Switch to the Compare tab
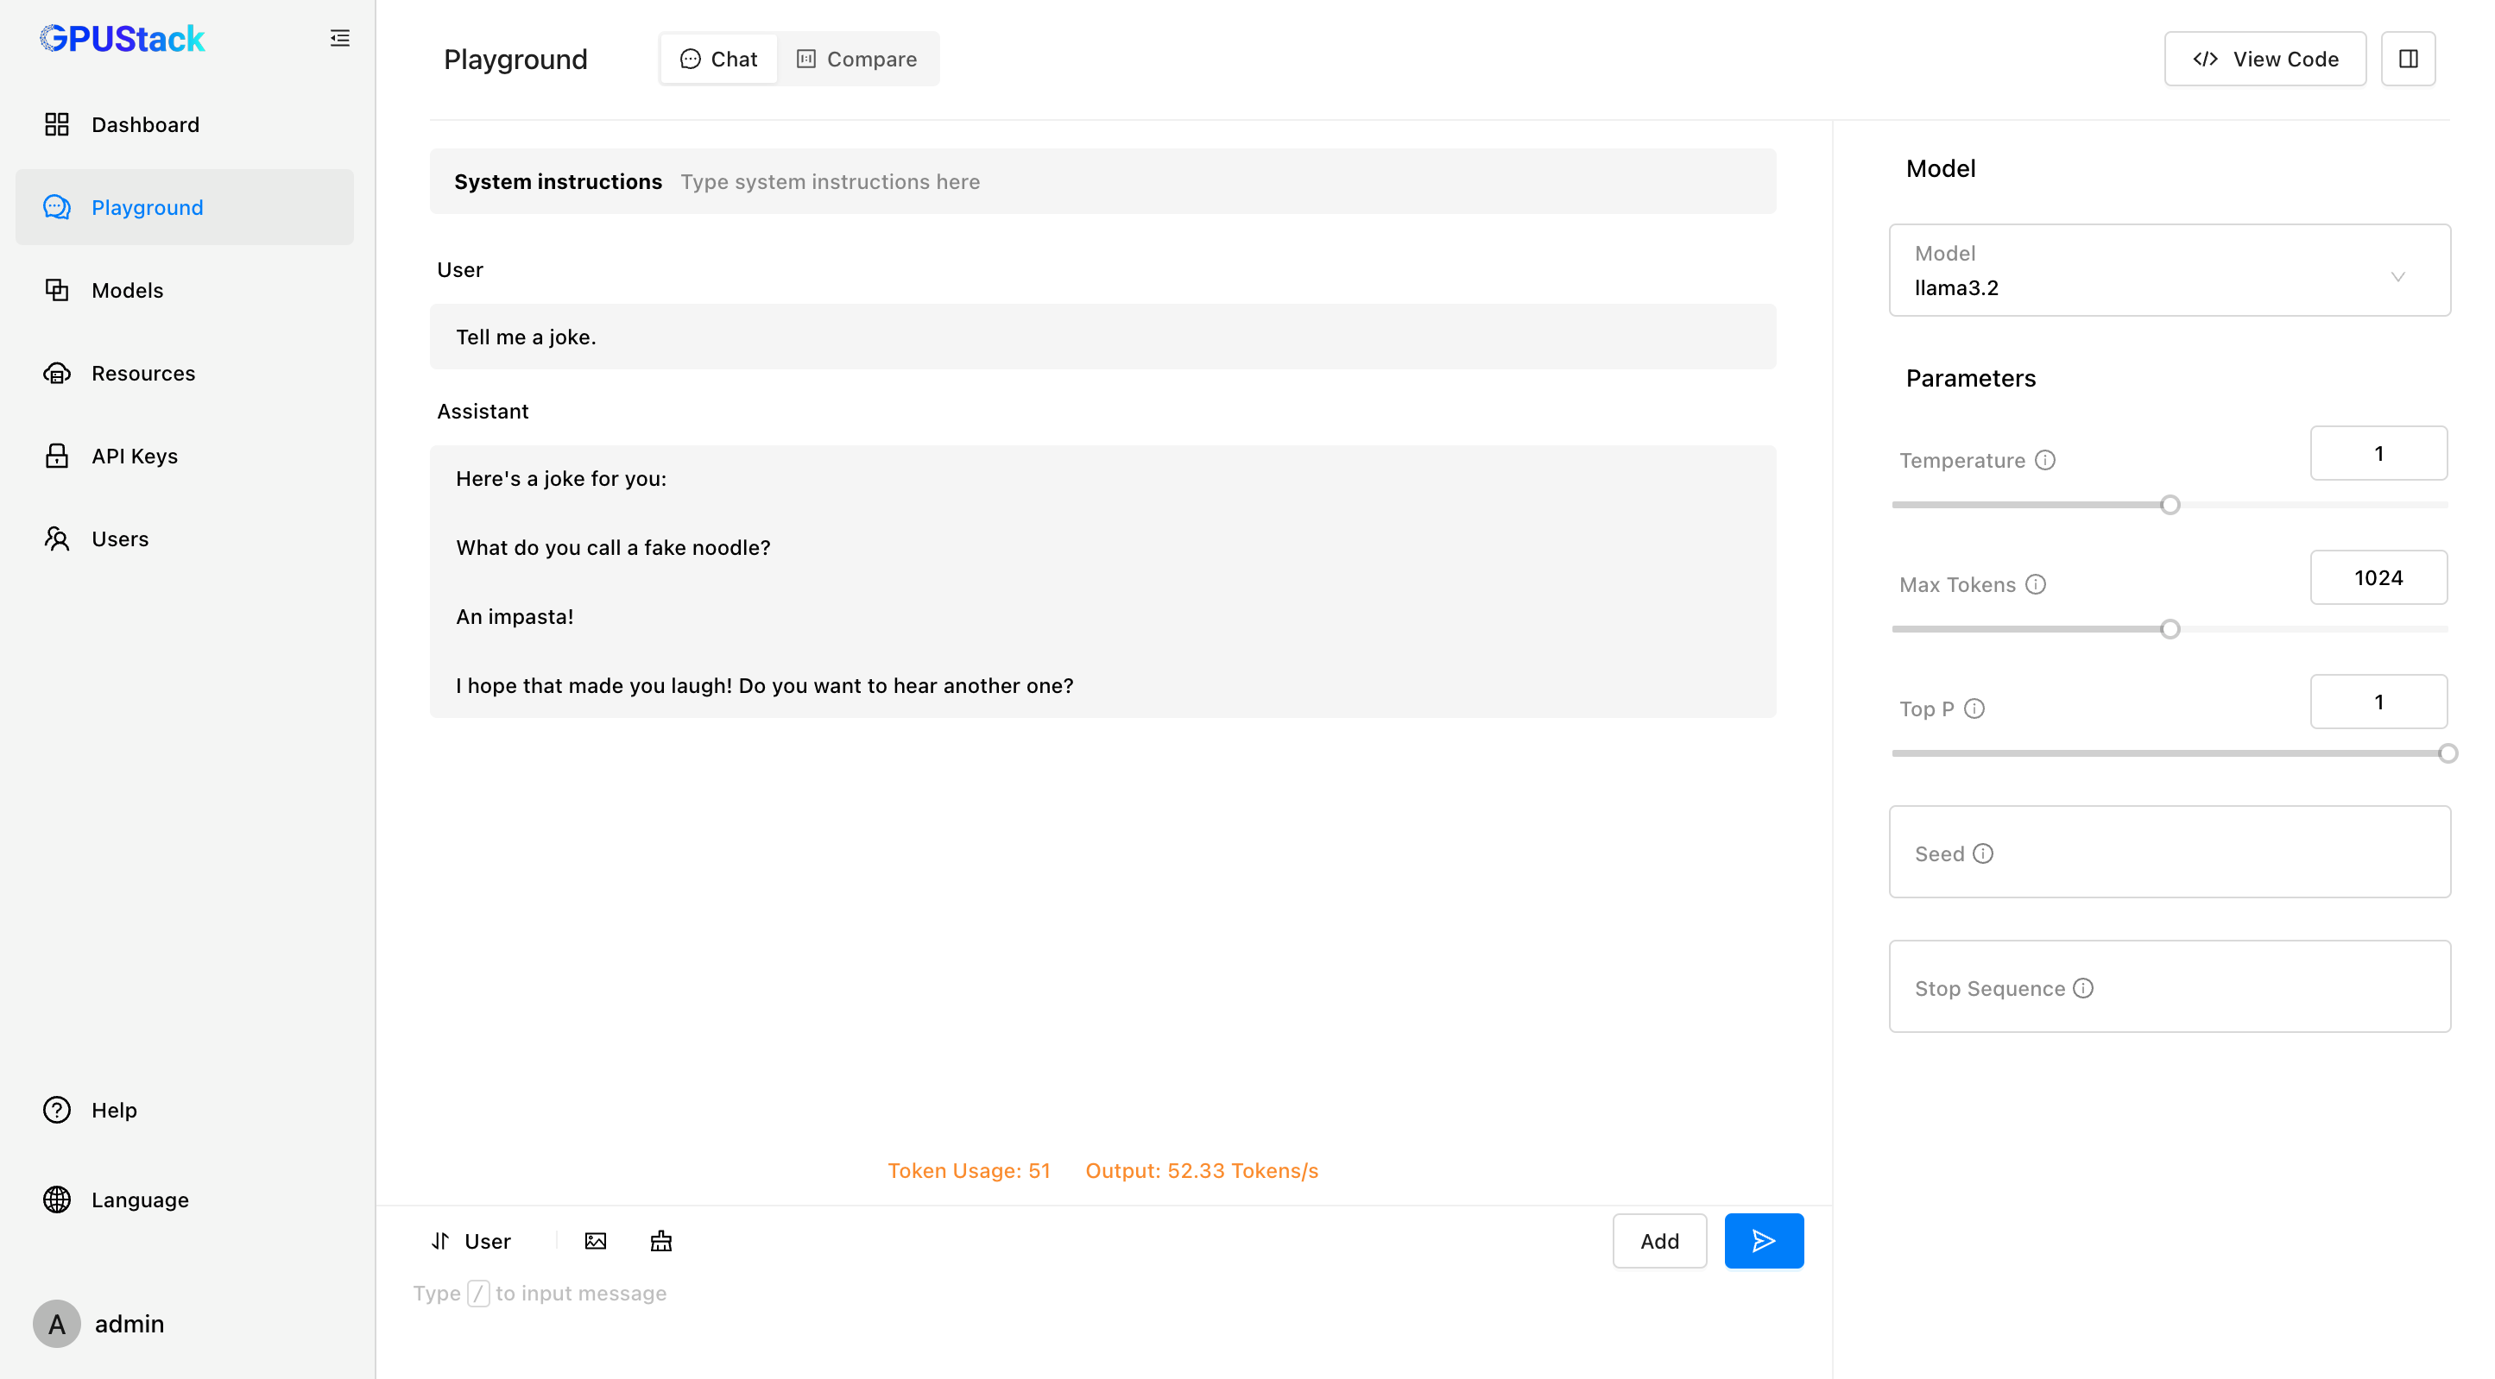This screenshot has height=1379, width=2495. [856, 58]
